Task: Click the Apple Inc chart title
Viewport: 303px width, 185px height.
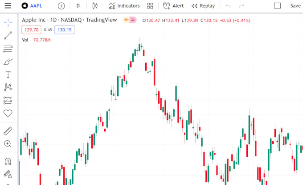Action: [x=70, y=20]
